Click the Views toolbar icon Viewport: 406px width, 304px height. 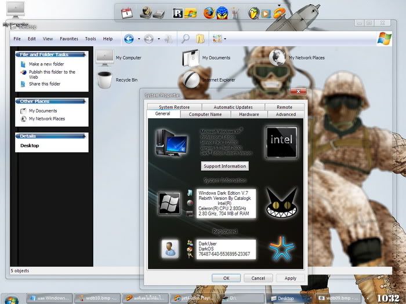[x=217, y=39]
